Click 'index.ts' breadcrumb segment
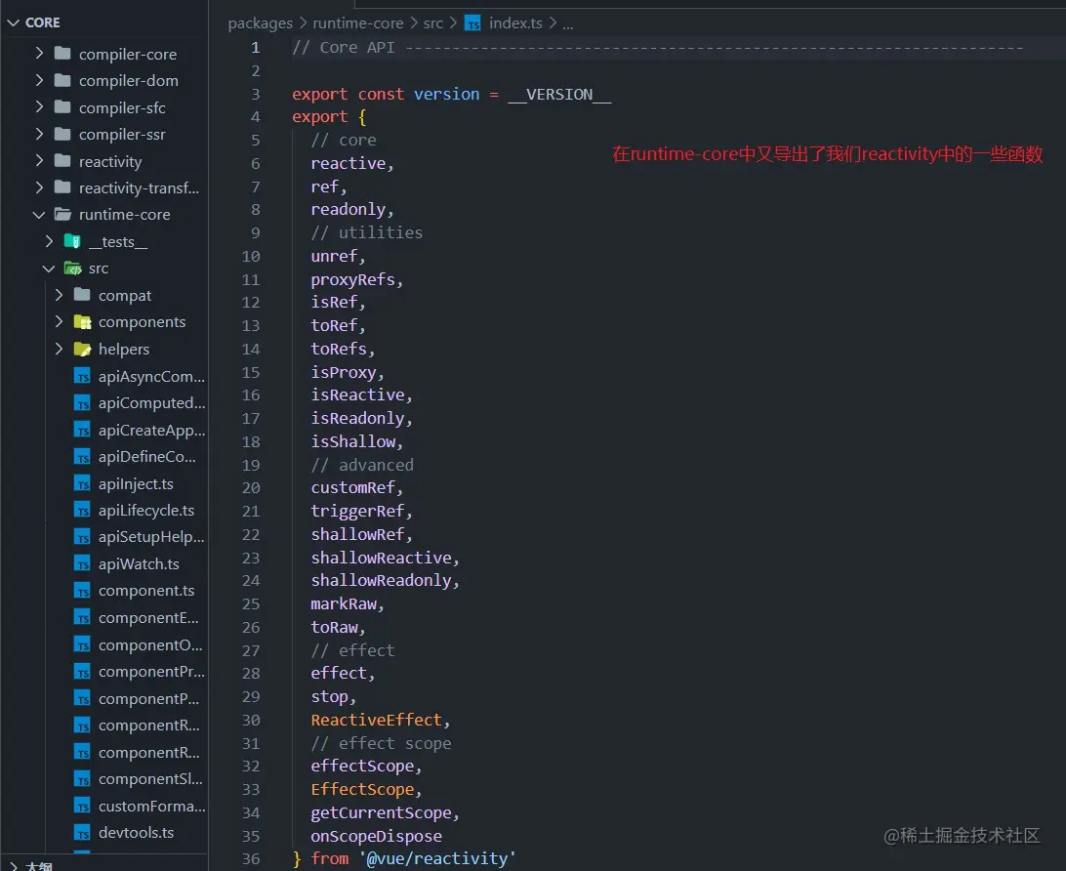 click(515, 23)
